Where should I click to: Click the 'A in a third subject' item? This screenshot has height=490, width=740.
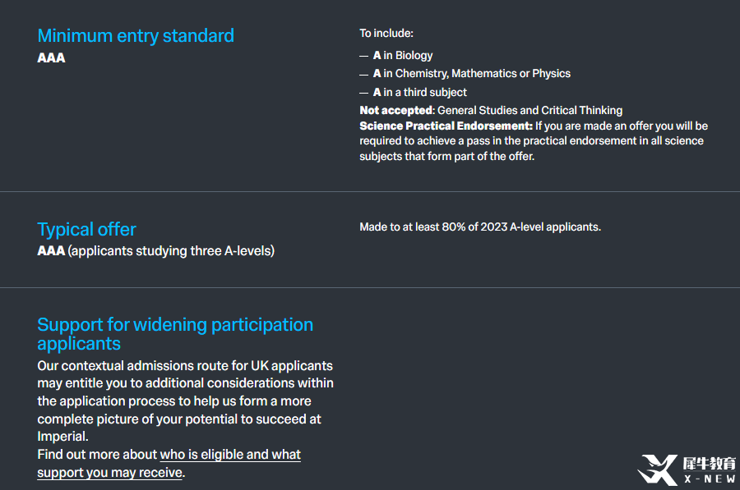pos(419,93)
